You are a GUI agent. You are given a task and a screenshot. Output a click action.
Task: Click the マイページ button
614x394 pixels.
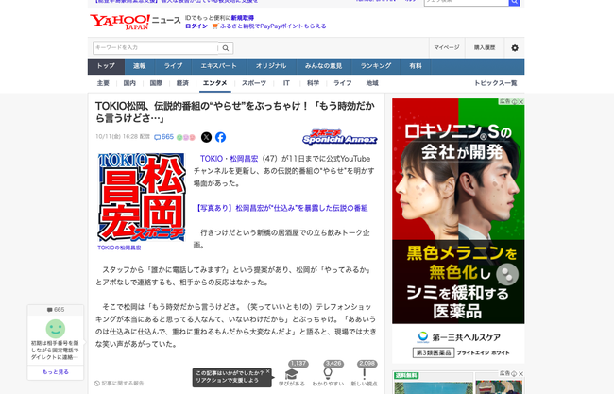[x=447, y=48]
